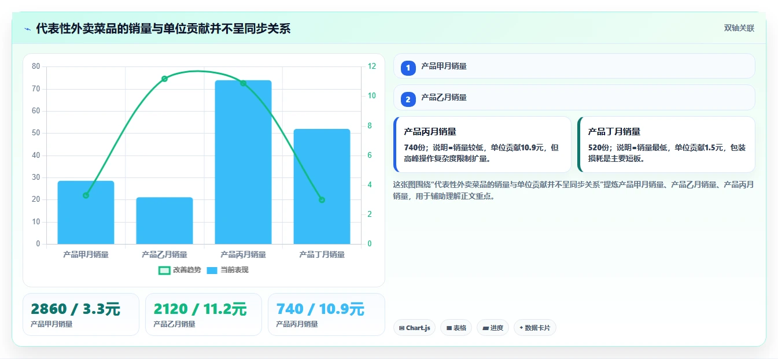Open list item 2 产品乙月销量

tap(574, 97)
